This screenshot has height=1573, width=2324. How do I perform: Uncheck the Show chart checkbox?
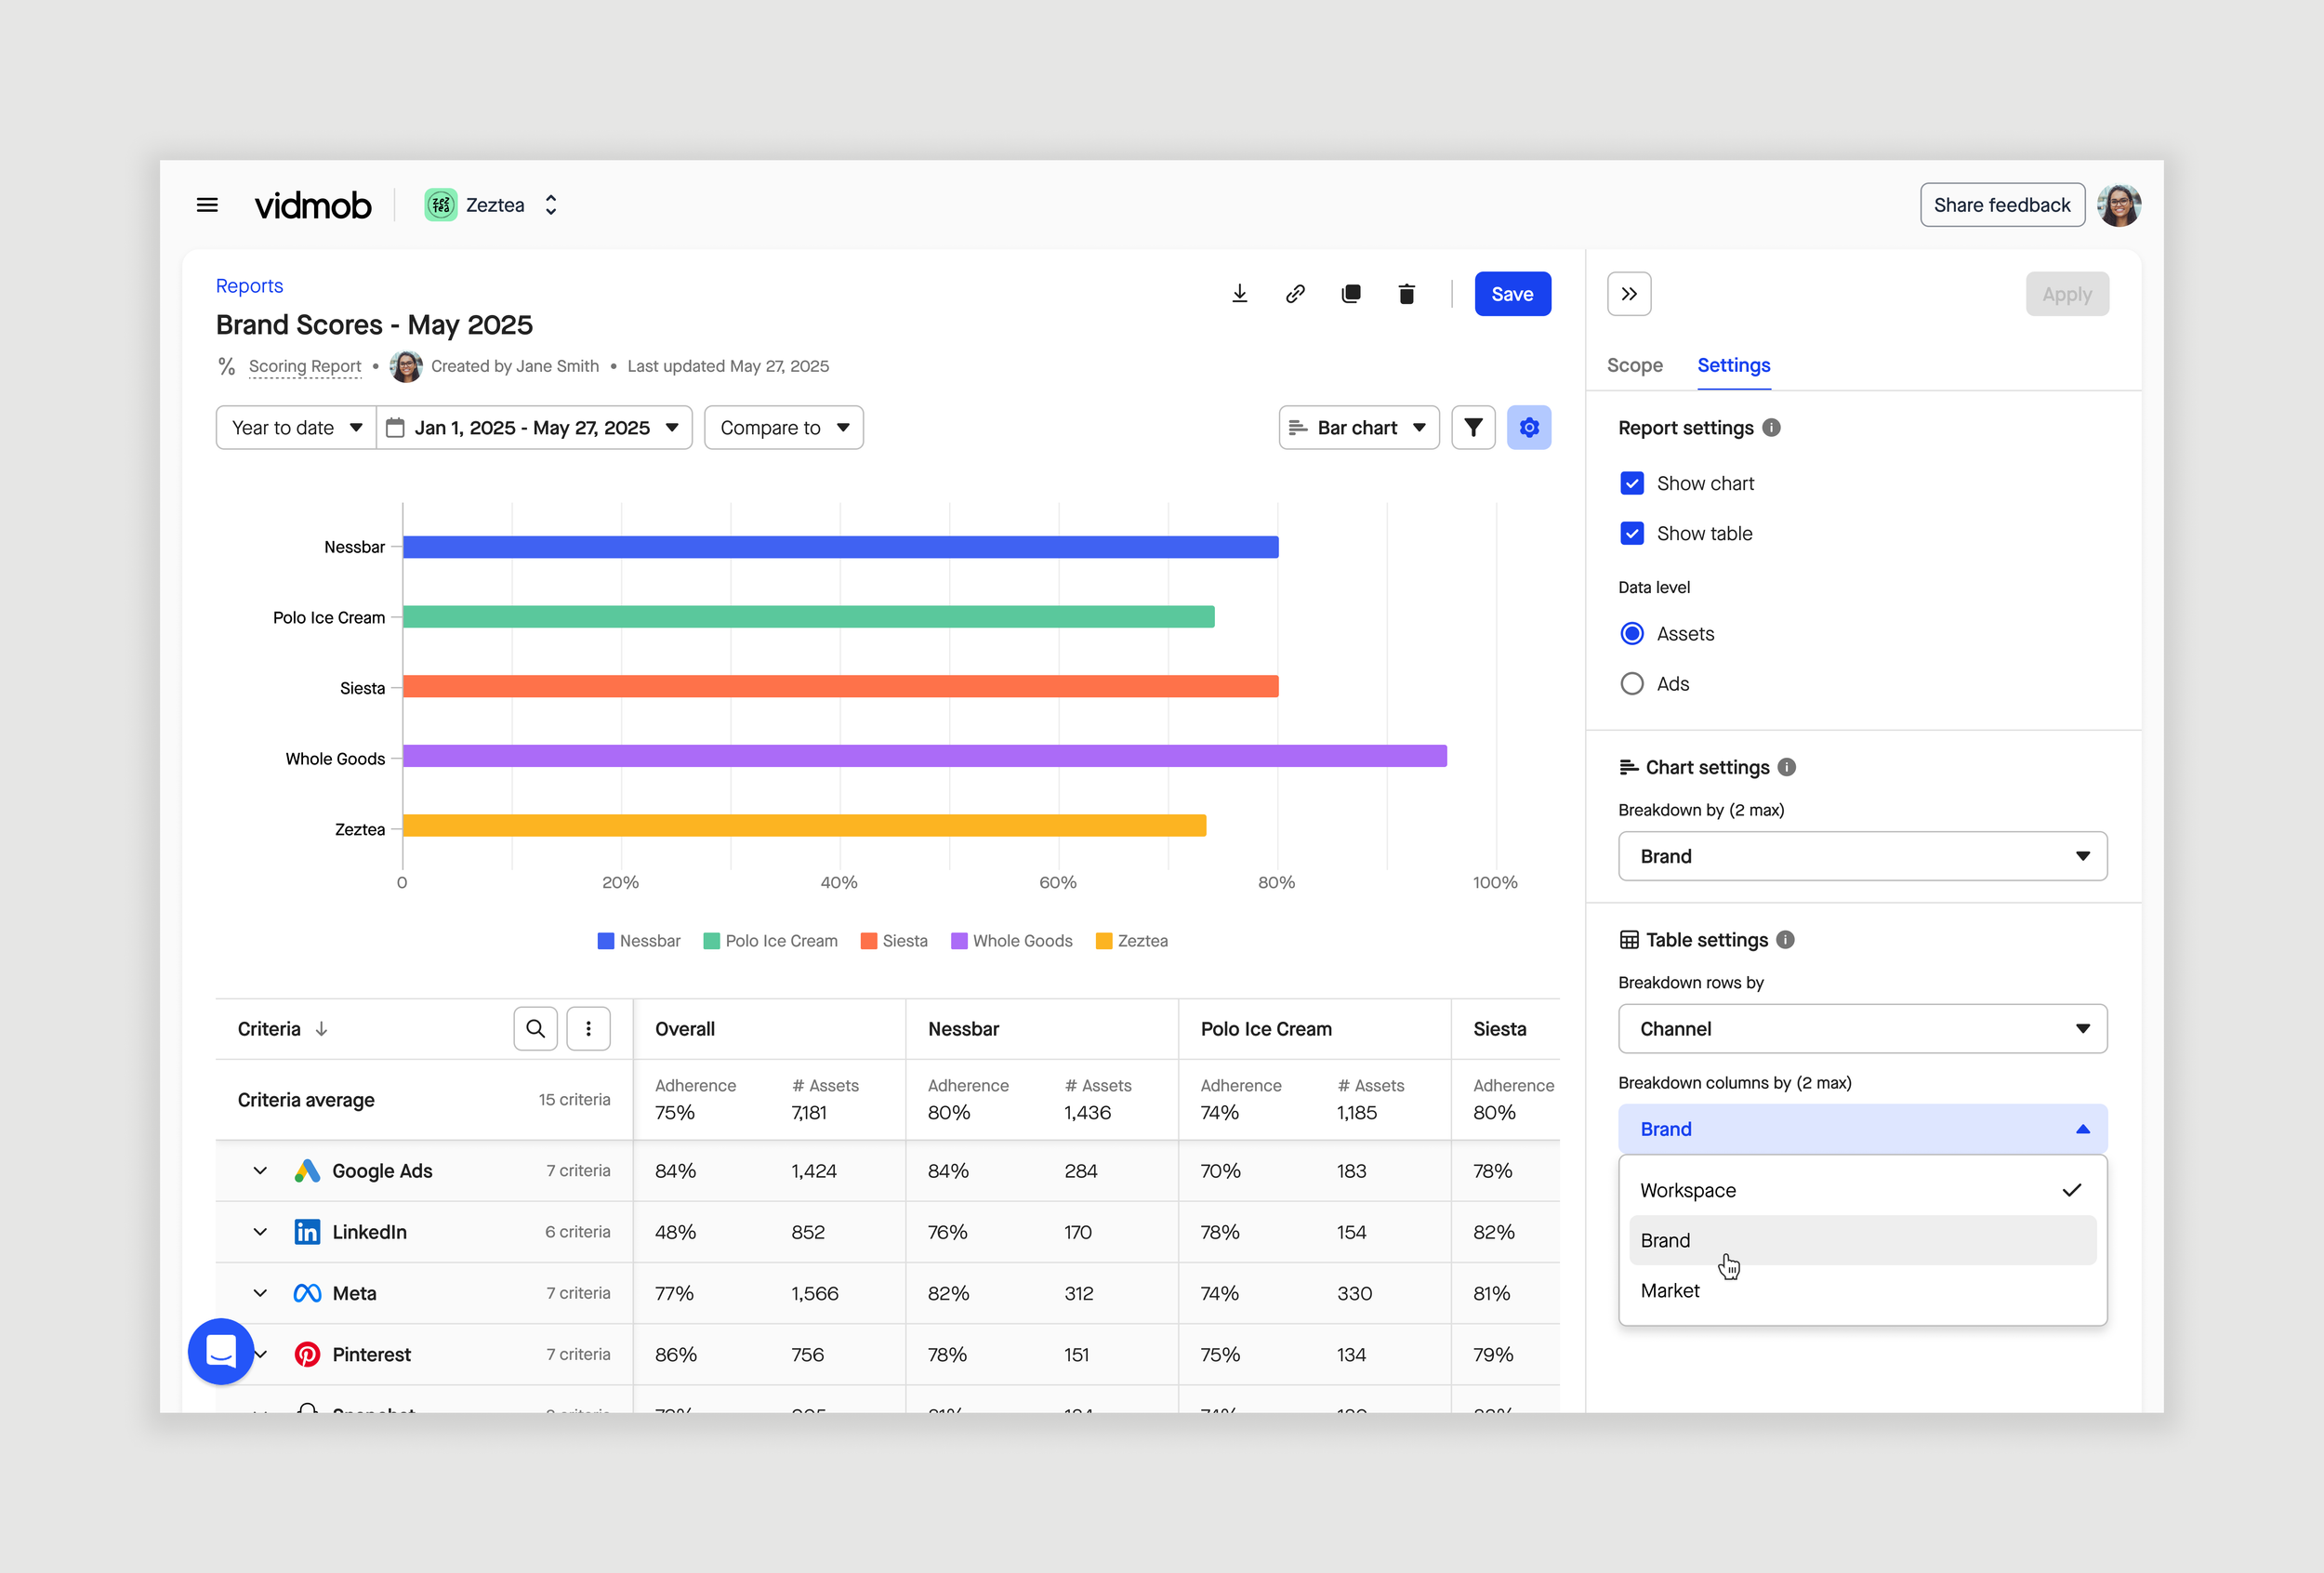(x=1631, y=483)
